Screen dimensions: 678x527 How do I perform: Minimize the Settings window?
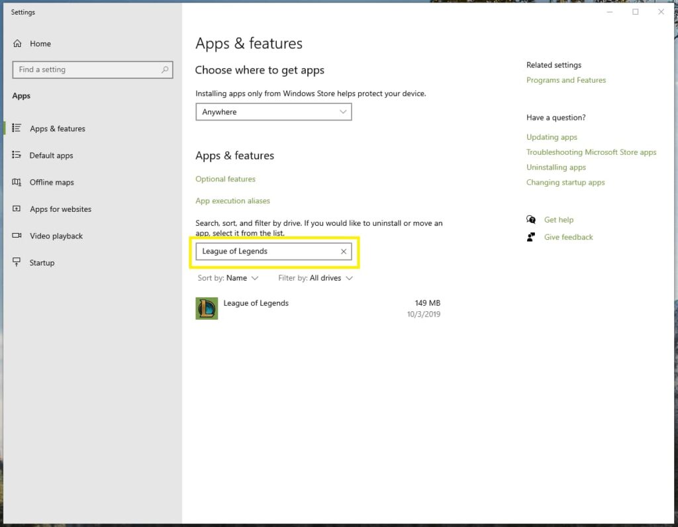click(610, 12)
